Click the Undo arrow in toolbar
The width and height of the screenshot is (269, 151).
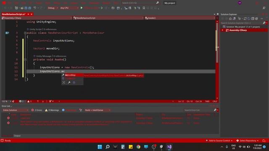[x=35, y=8]
